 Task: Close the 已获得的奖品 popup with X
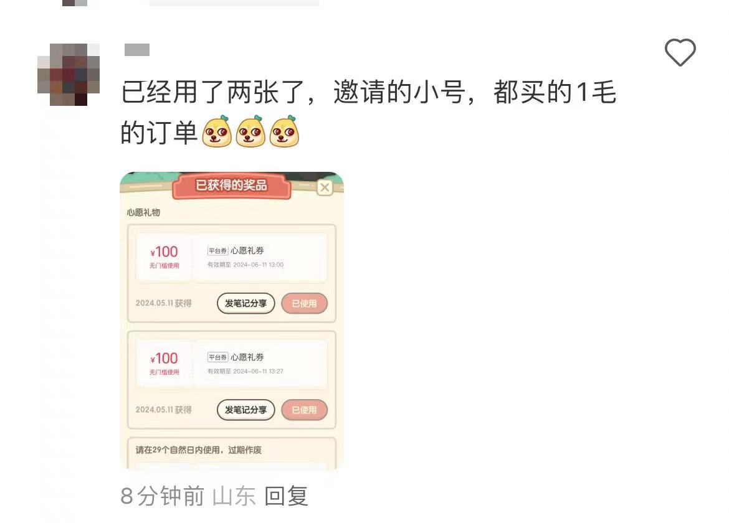click(325, 187)
